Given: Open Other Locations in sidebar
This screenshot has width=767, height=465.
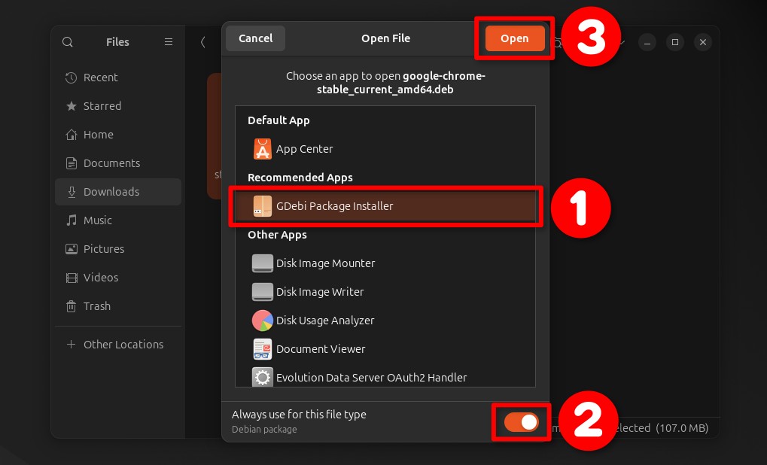Looking at the screenshot, I should [x=118, y=344].
